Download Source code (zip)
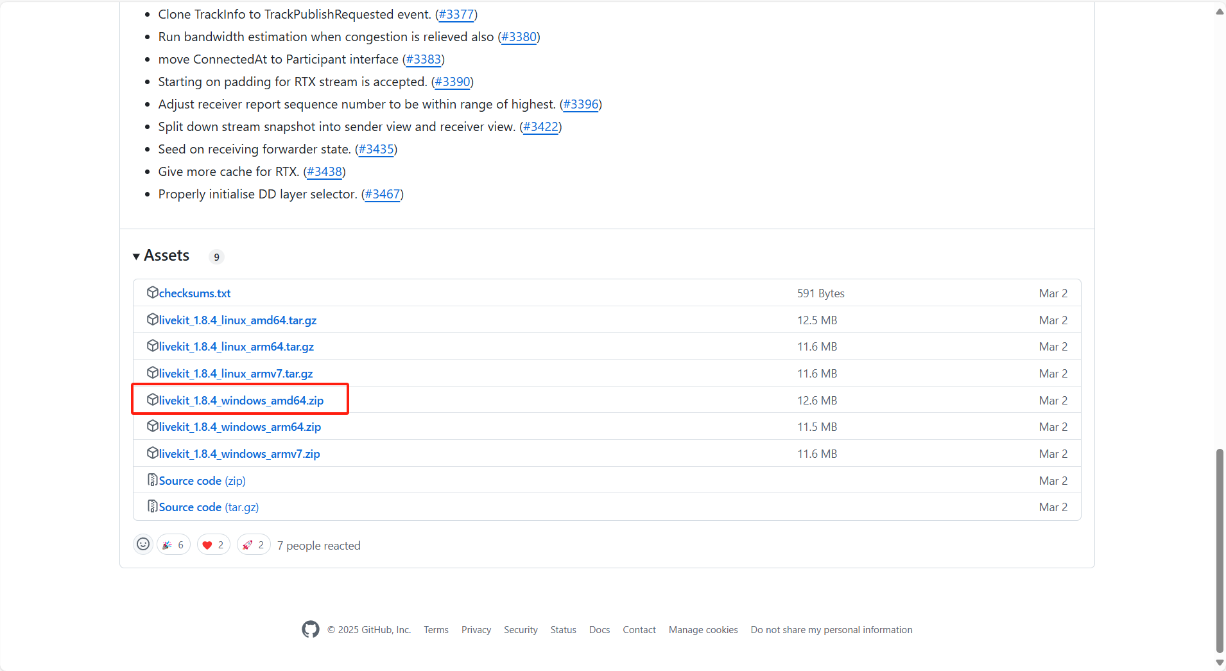The width and height of the screenshot is (1226, 671). click(202, 481)
